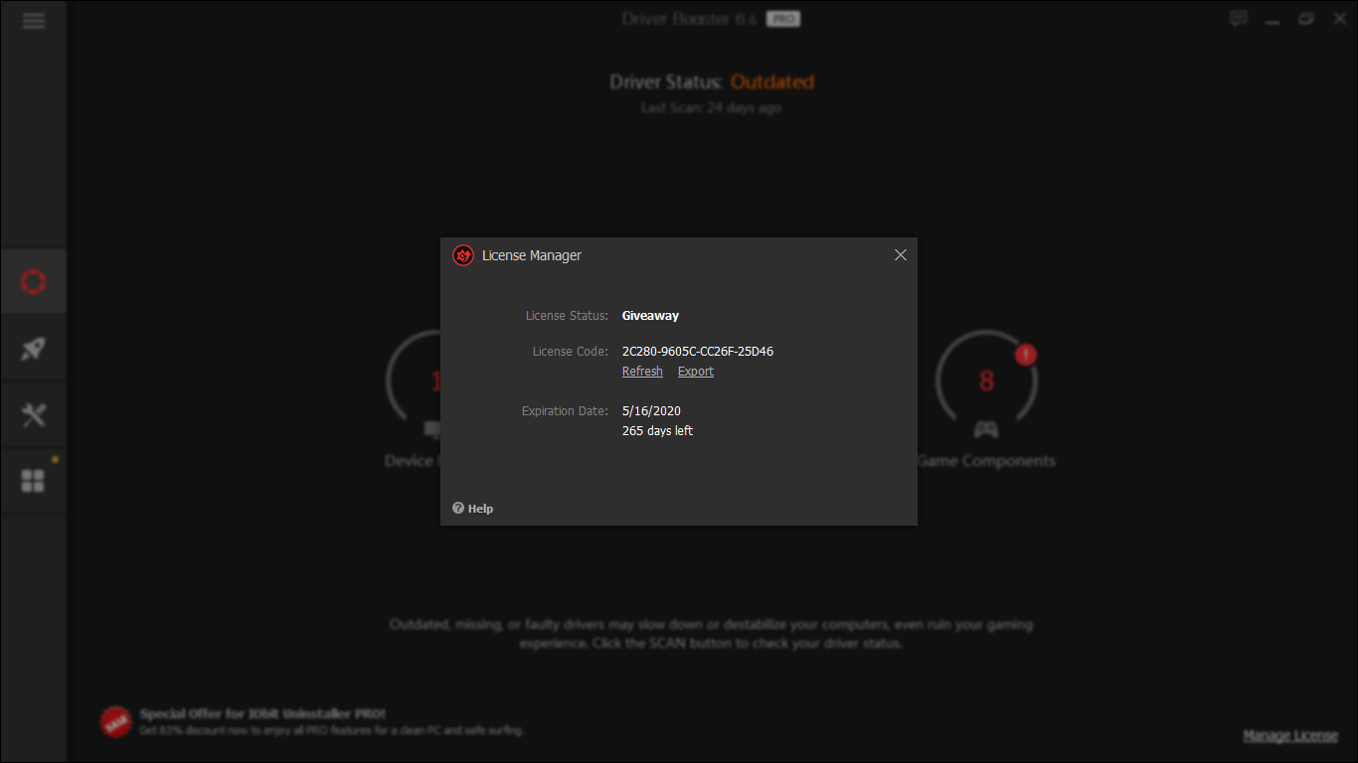Click the red alert badge on Game Components
Viewport: 1358px width, 763px height.
point(1026,354)
